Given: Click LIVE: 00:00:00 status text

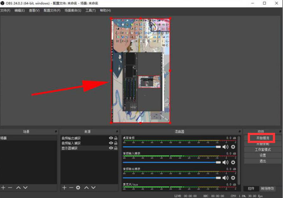Looking at the screenshot, I should click(x=186, y=196).
